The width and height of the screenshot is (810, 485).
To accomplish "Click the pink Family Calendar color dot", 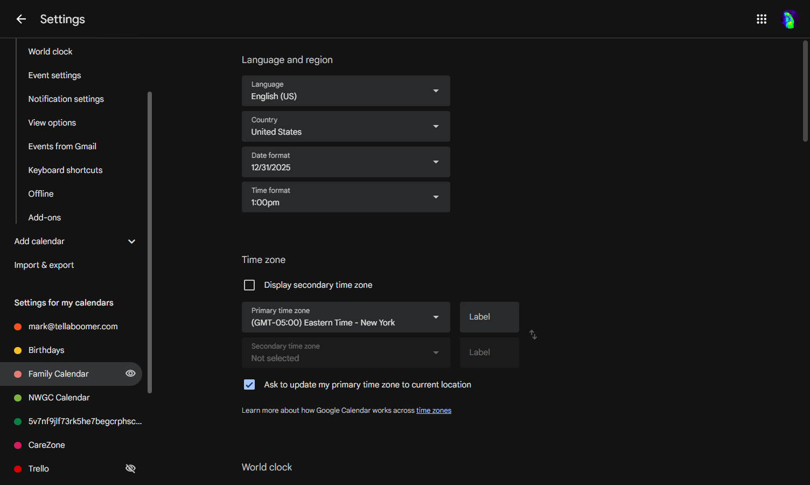I will coord(18,374).
